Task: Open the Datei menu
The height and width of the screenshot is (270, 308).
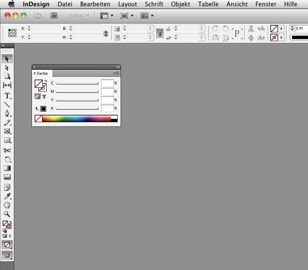Action: [x=65, y=4]
